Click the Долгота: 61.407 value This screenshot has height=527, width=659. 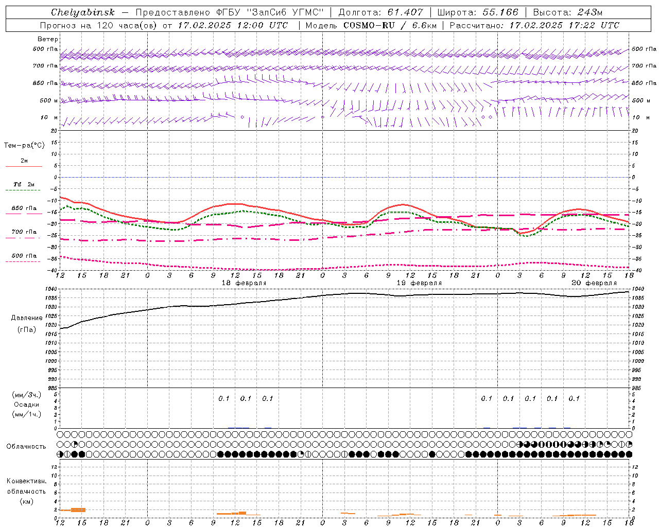click(x=380, y=12)
